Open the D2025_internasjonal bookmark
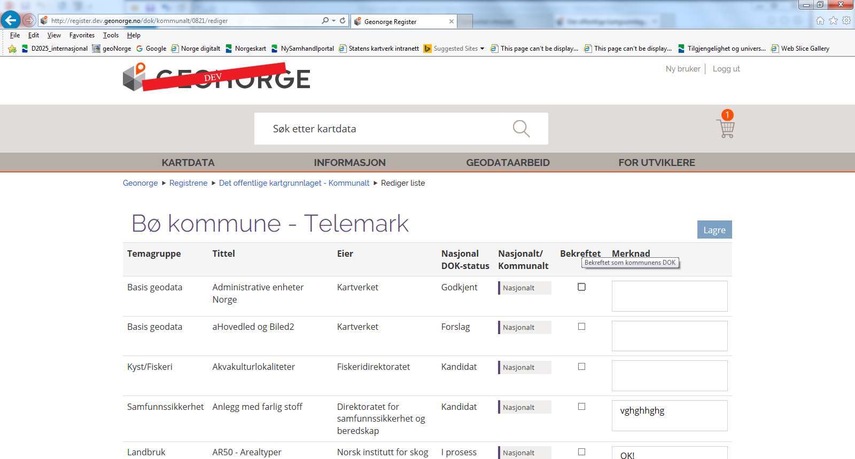This screenshot has height=459, width=855. click(x=54, y=49)
